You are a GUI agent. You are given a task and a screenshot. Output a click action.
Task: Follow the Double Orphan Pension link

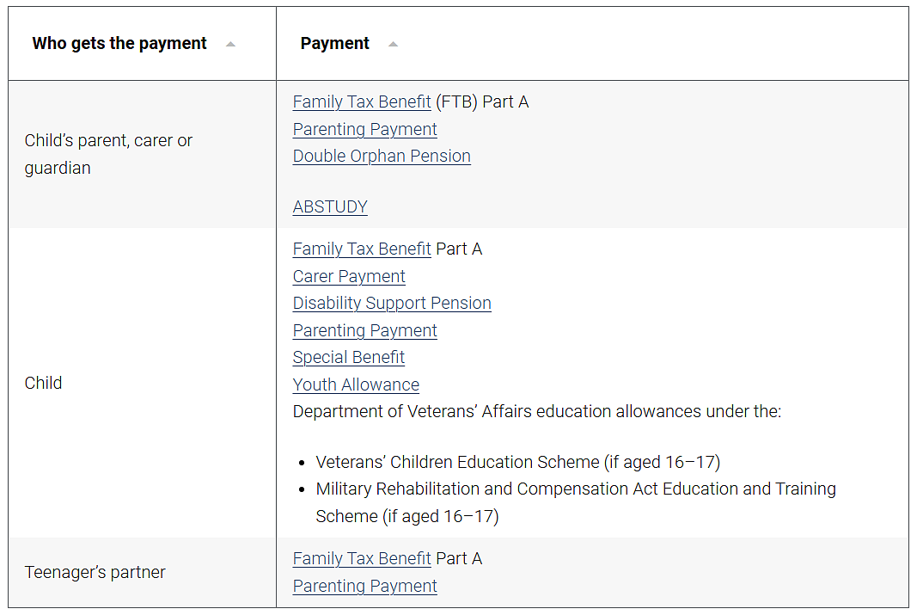(x=382, y=157)
